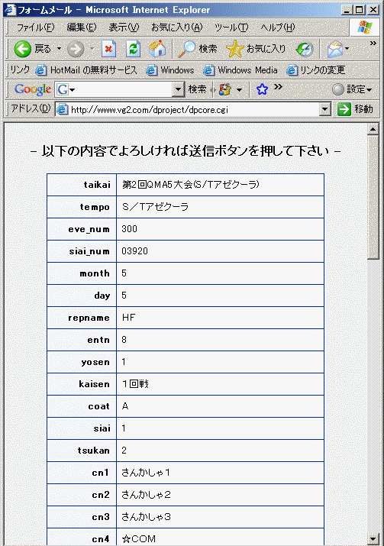Open Search with magnifying glass icon

point(198,49)
